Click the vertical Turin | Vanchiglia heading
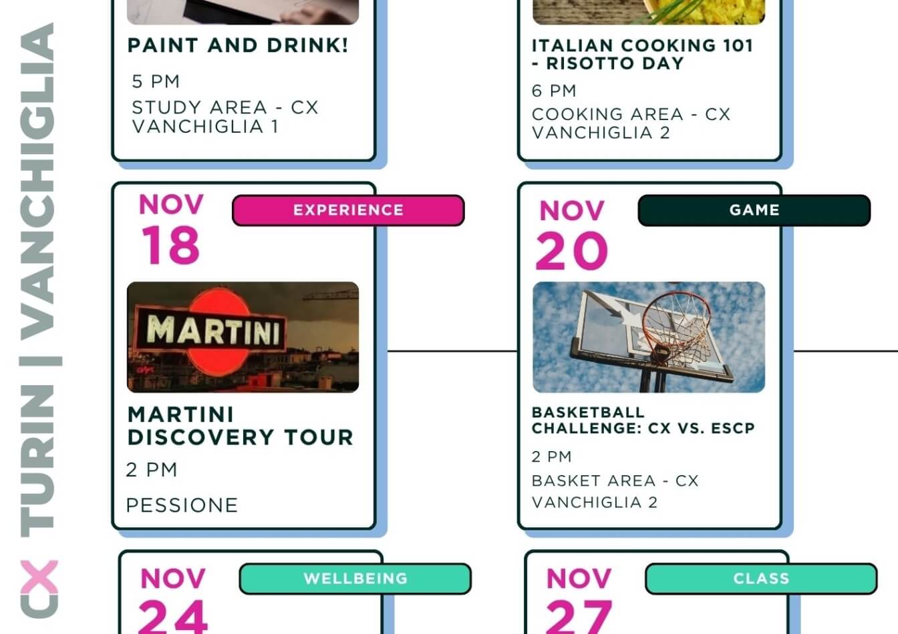Viewport: 898px width, 634px height. pyautogui.click(x=38, y=280)
